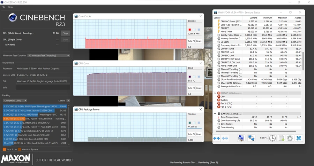Stop the running CPU Multi Core test
314x166 pixels.
click(66, 33)
